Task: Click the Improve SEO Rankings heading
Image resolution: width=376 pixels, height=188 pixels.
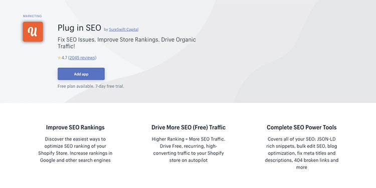Action: tap(75, 127)
